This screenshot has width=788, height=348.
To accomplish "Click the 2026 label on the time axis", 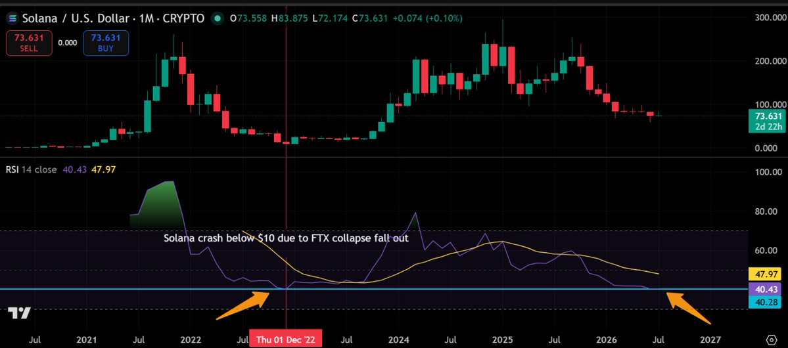I will pos(607,340).
